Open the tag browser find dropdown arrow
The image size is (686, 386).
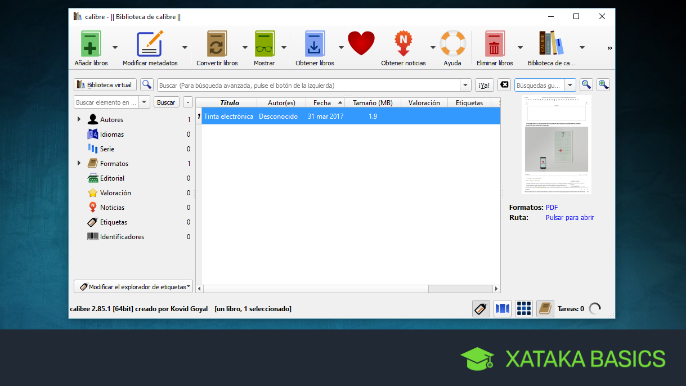point(145,102)
